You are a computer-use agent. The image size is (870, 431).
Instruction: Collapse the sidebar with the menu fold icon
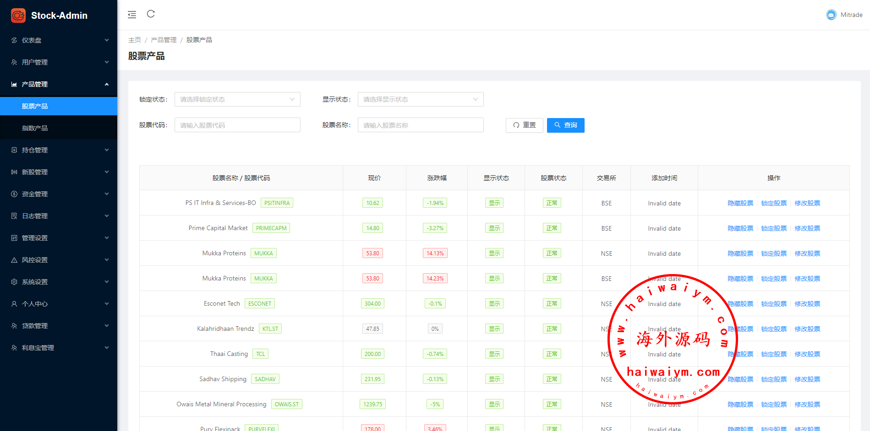[x=132, y=15]
